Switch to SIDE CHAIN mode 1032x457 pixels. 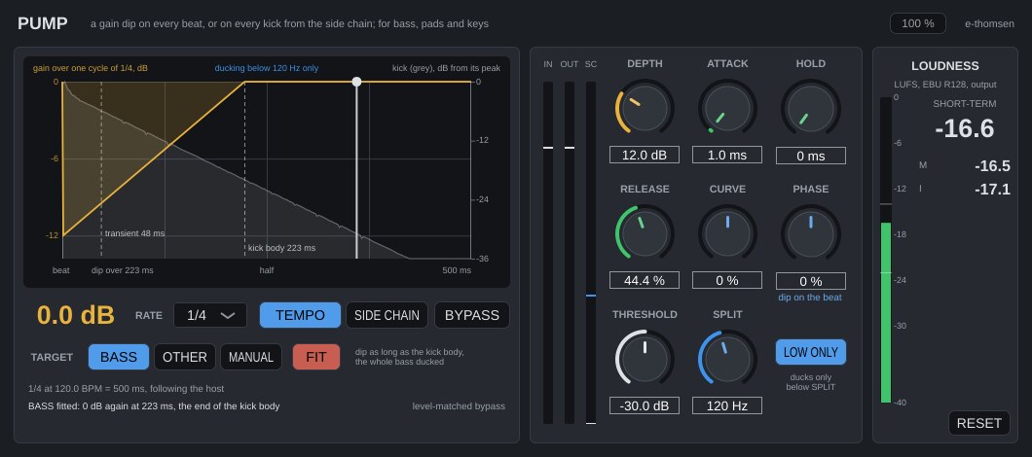pyautogui.click(x=387, y=315)
